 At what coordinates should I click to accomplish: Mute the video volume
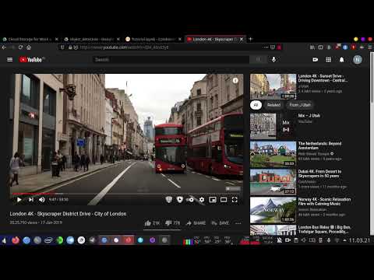click(x=42, y=200)
